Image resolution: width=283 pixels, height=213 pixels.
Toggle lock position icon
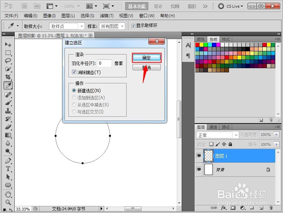(224, 144)
